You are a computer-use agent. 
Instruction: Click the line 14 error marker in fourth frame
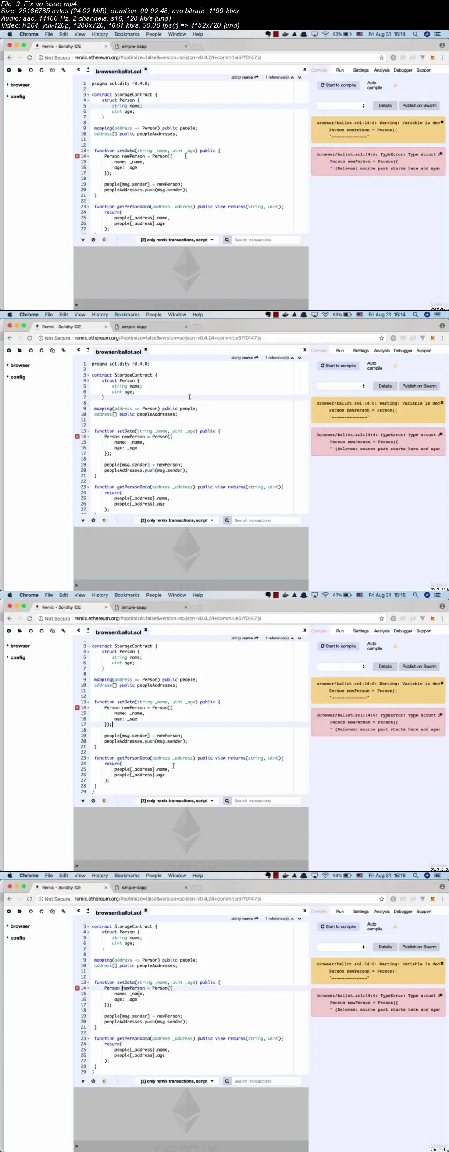(x=77, y=988)
